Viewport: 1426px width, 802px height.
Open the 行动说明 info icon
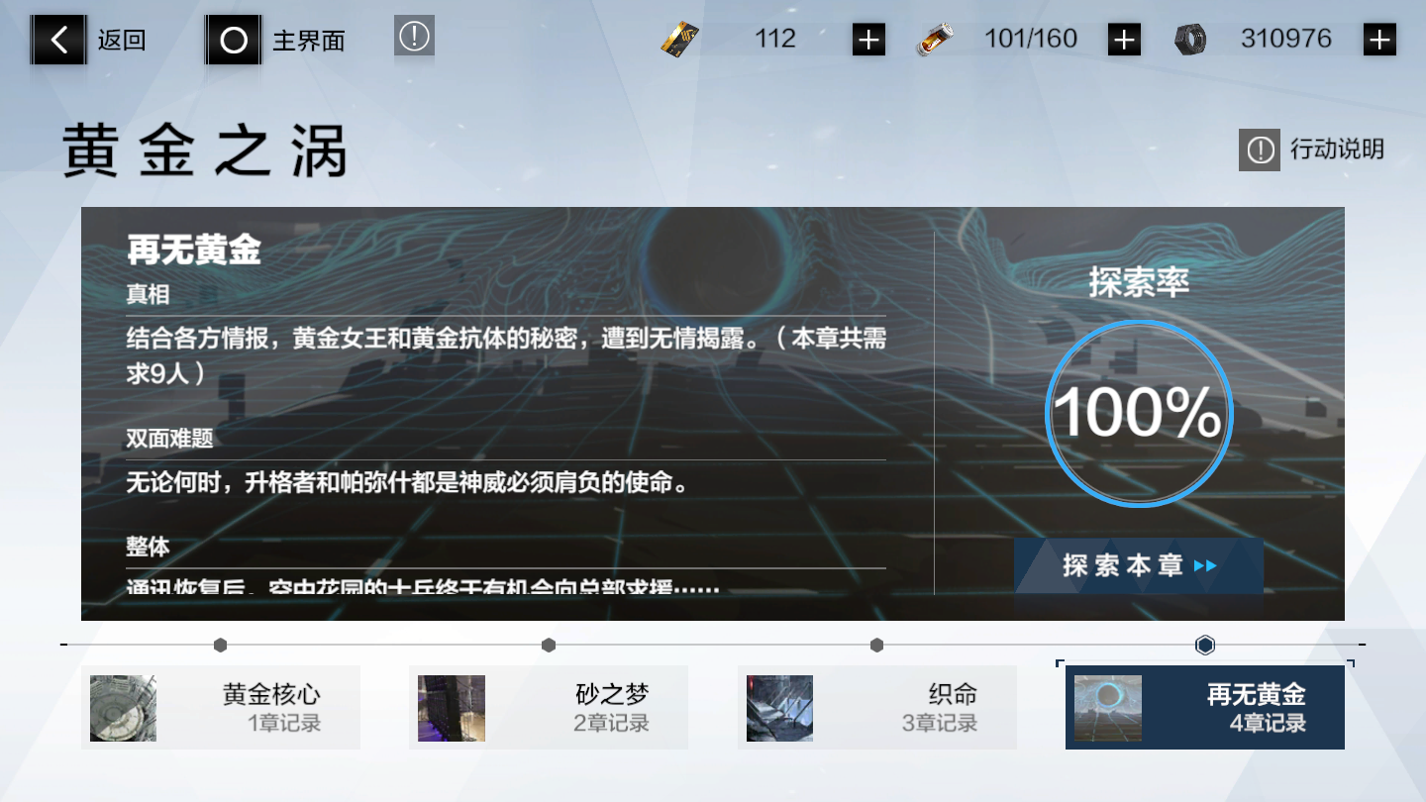tap(1260, 150)
